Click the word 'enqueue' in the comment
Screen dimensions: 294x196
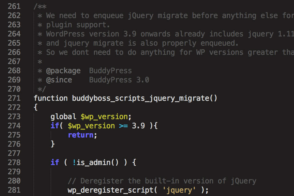pos(108,16)
